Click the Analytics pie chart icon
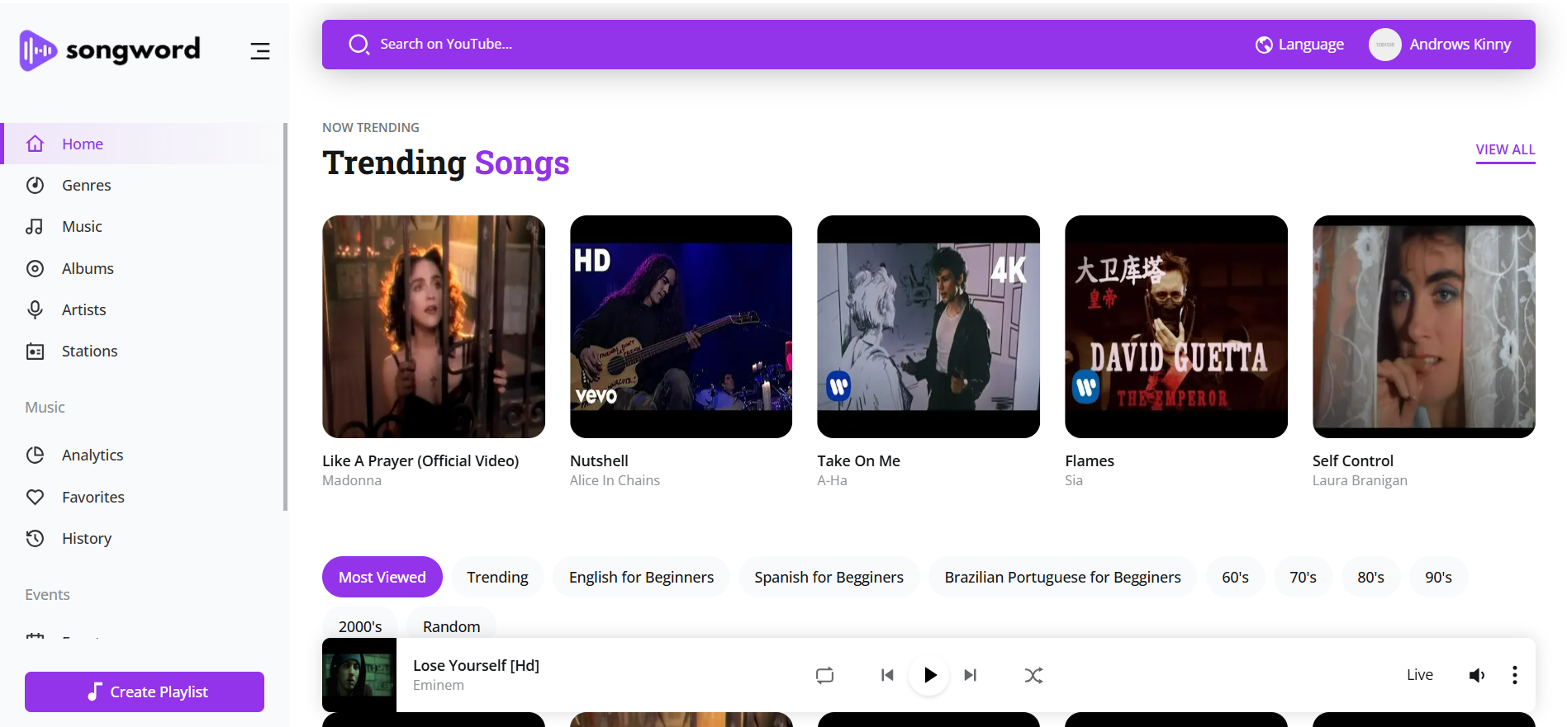The height and width of the screenshot is (727, 1567). 35,455
